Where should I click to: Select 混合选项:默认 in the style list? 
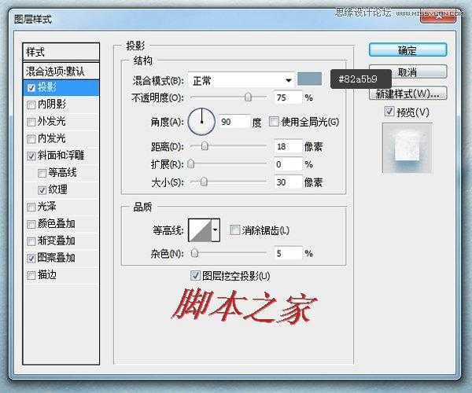tap(61, 72)
